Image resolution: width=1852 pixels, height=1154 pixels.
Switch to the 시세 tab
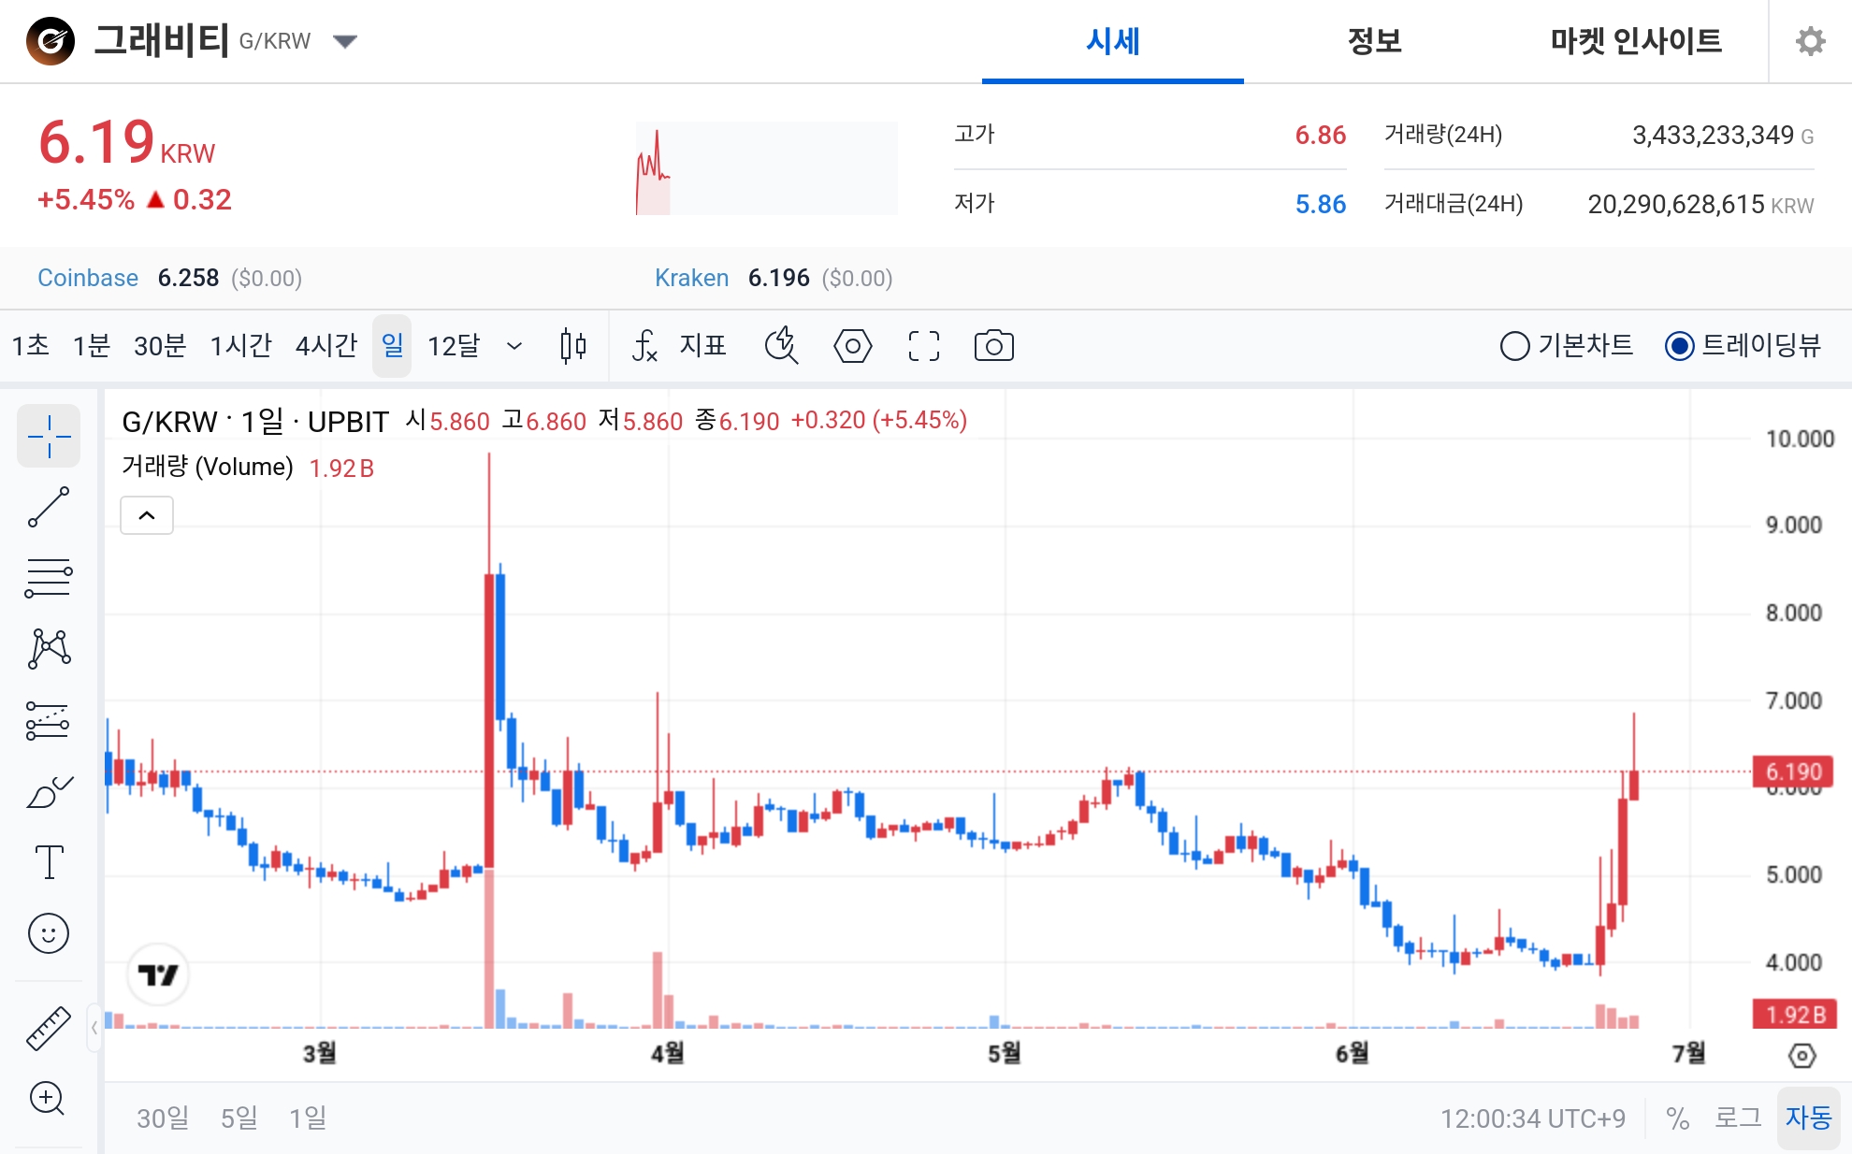[x=1113, y=41]
